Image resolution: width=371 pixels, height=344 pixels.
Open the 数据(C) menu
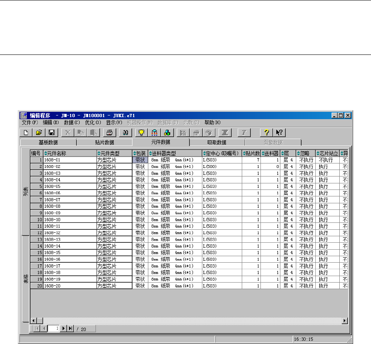pyautogui.click(x=72, y=123)
